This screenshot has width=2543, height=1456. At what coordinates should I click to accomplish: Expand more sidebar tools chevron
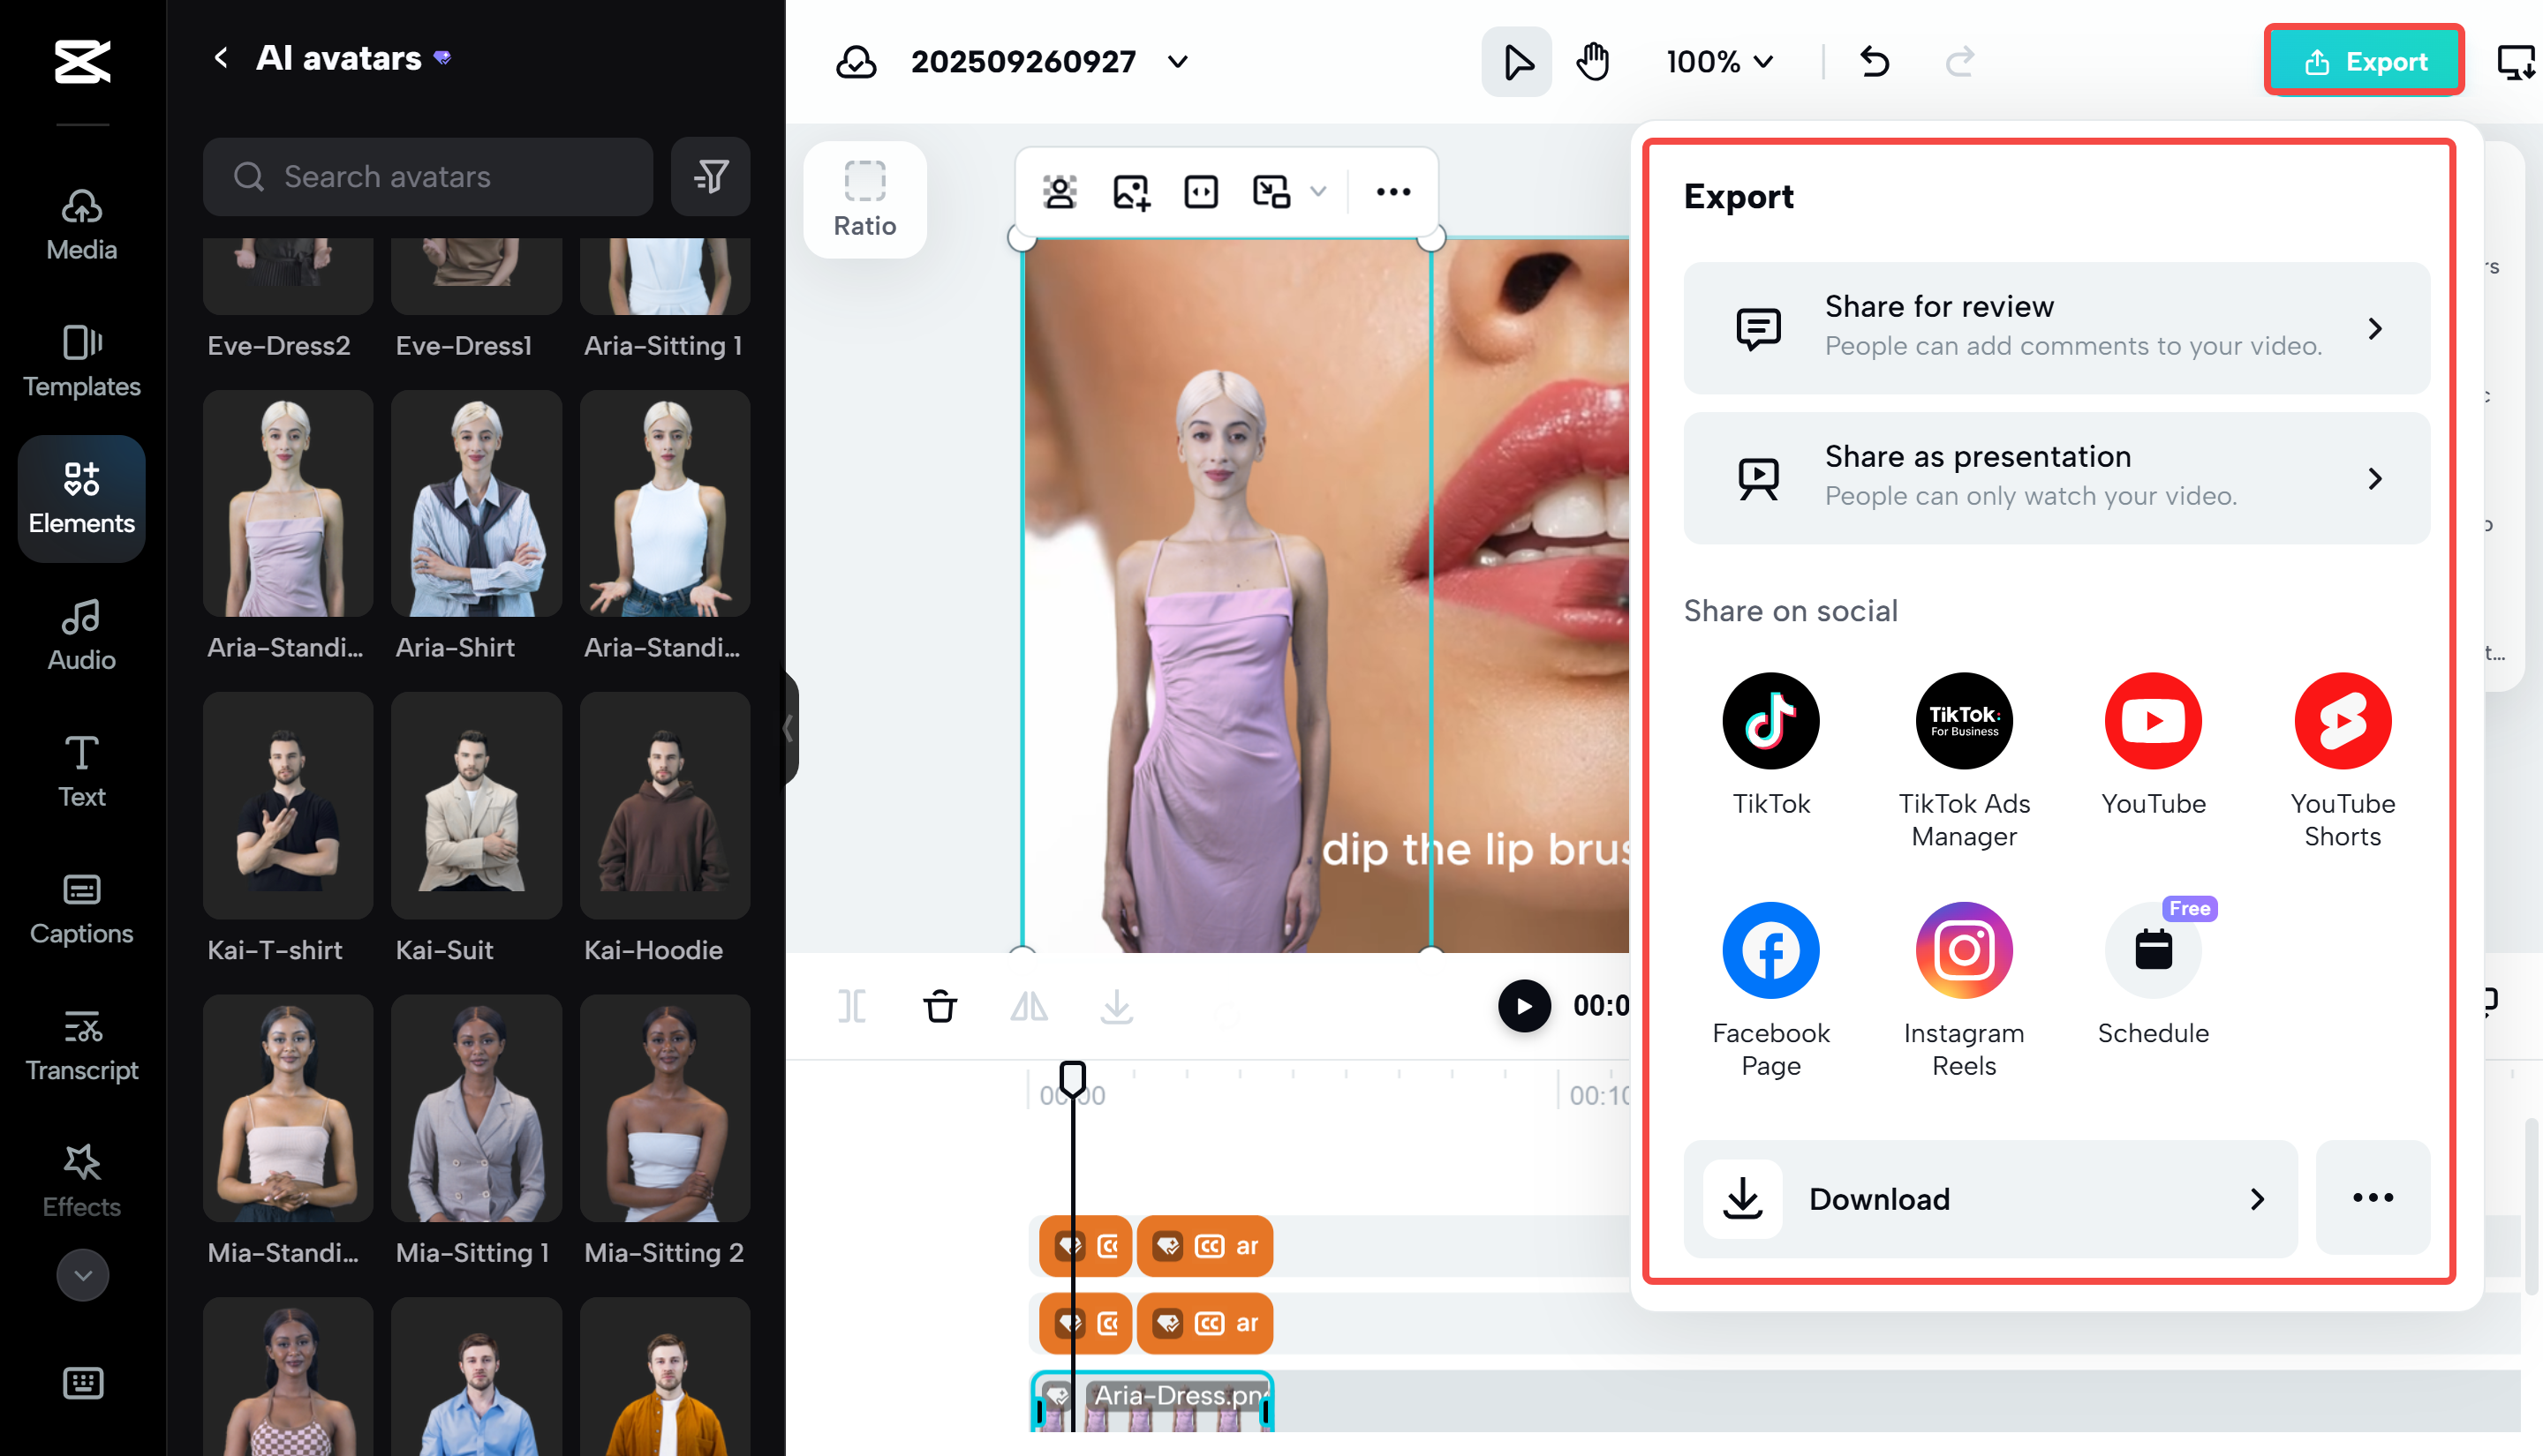pyautogui.click(x=82, y=1275)
